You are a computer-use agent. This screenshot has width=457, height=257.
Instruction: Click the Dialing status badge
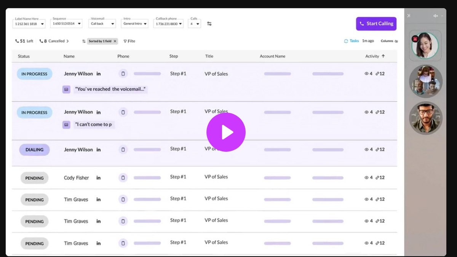pos(34,150)
